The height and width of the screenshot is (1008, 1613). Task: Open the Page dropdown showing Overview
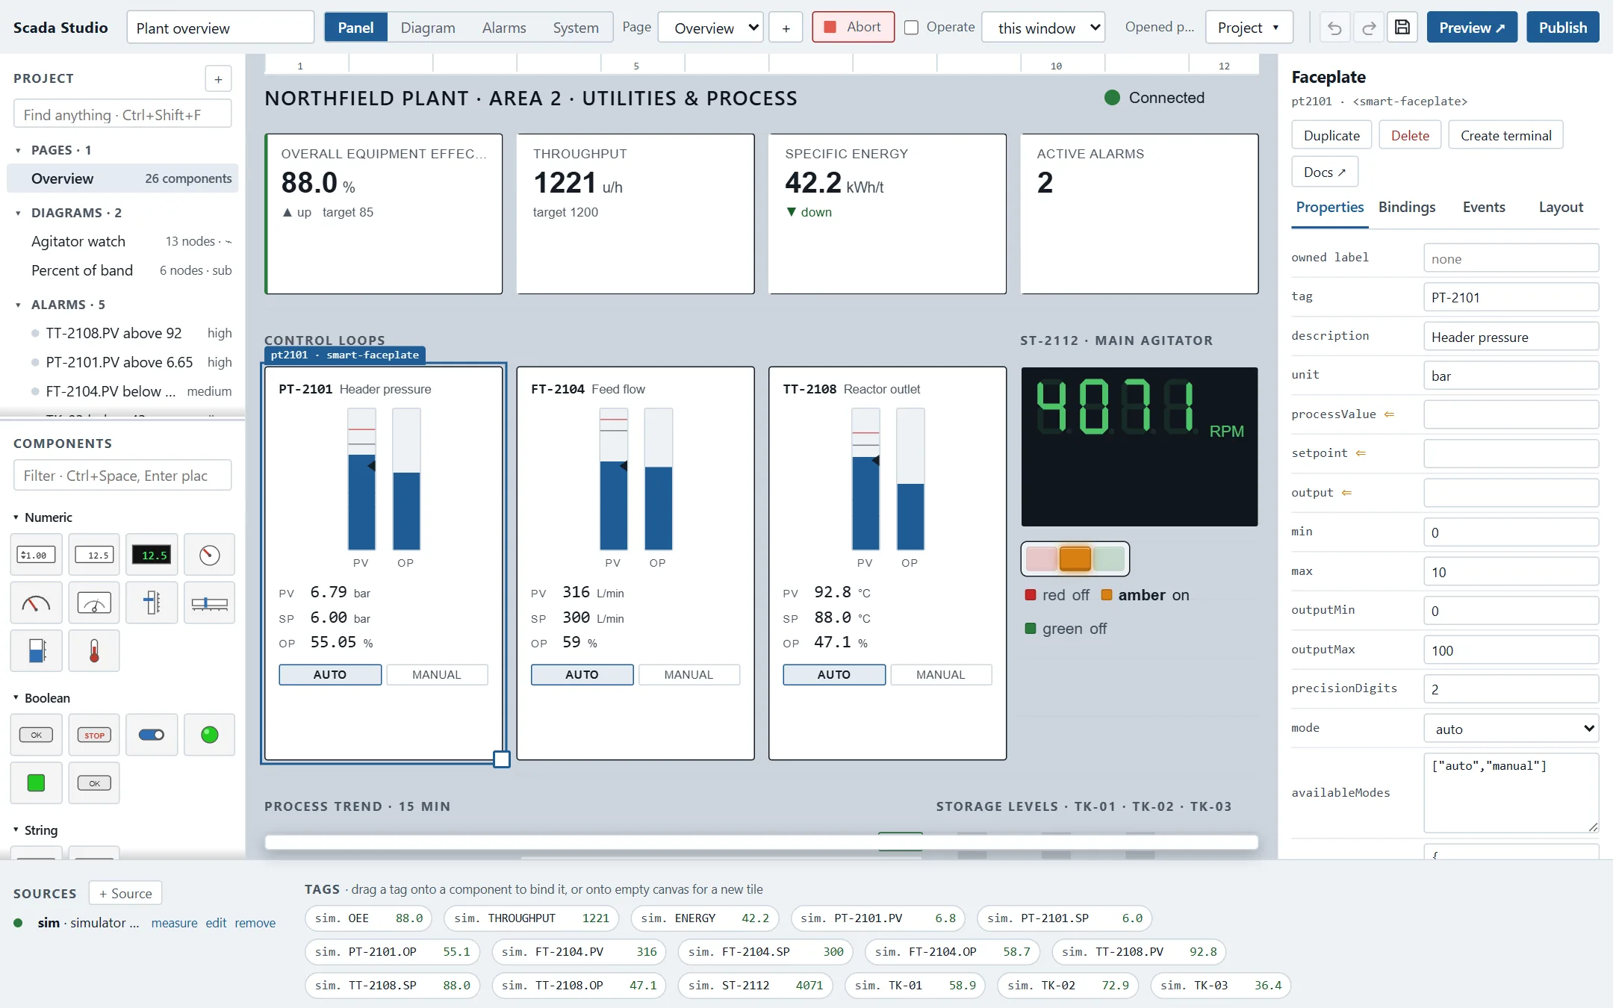point(711,28)
